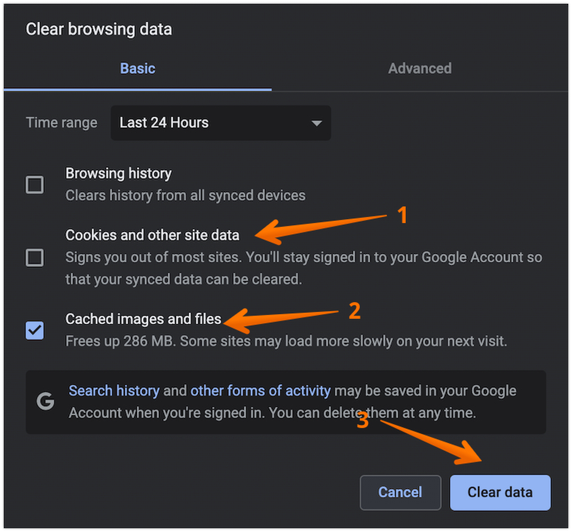Image resolution: width=575 pixels, height=532 pixels.
Task: Open the Search history link
Action: point(114,390)
